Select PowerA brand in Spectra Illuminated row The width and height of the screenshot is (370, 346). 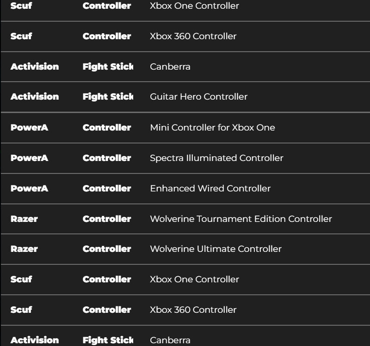(x=29, y=158)
